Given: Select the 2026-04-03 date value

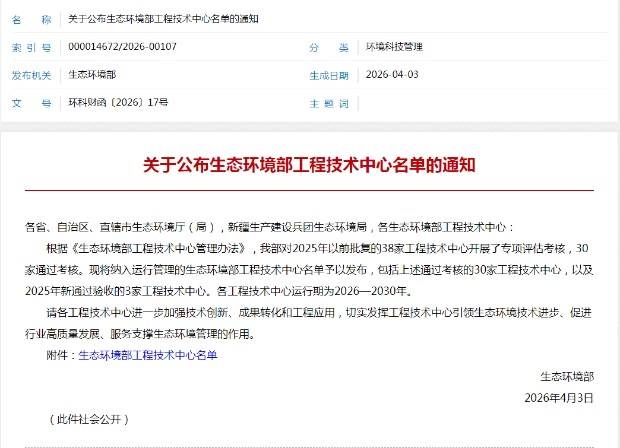Looking at the screenshot, I should tap(392, 74).
